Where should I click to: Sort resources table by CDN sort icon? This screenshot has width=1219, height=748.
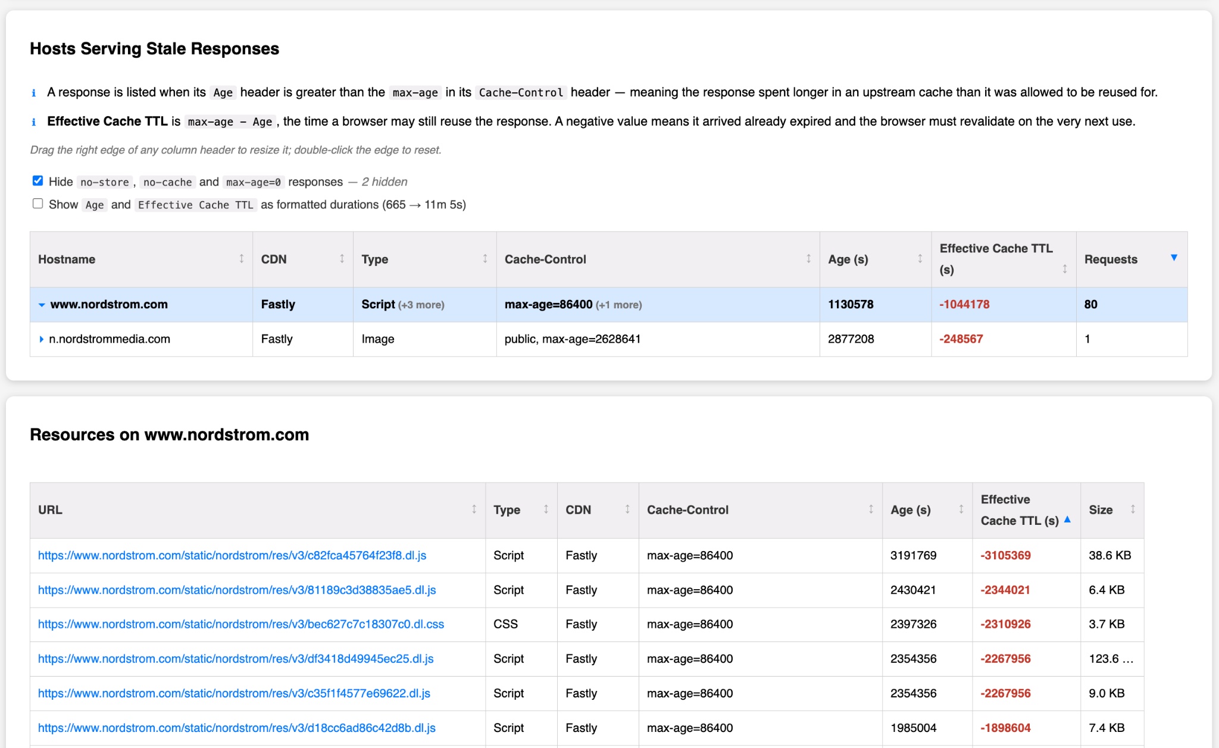click(627, 509)
